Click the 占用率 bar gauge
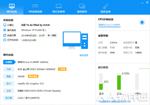The height and width of the screenshot is (105, 150). click(137, 81)
